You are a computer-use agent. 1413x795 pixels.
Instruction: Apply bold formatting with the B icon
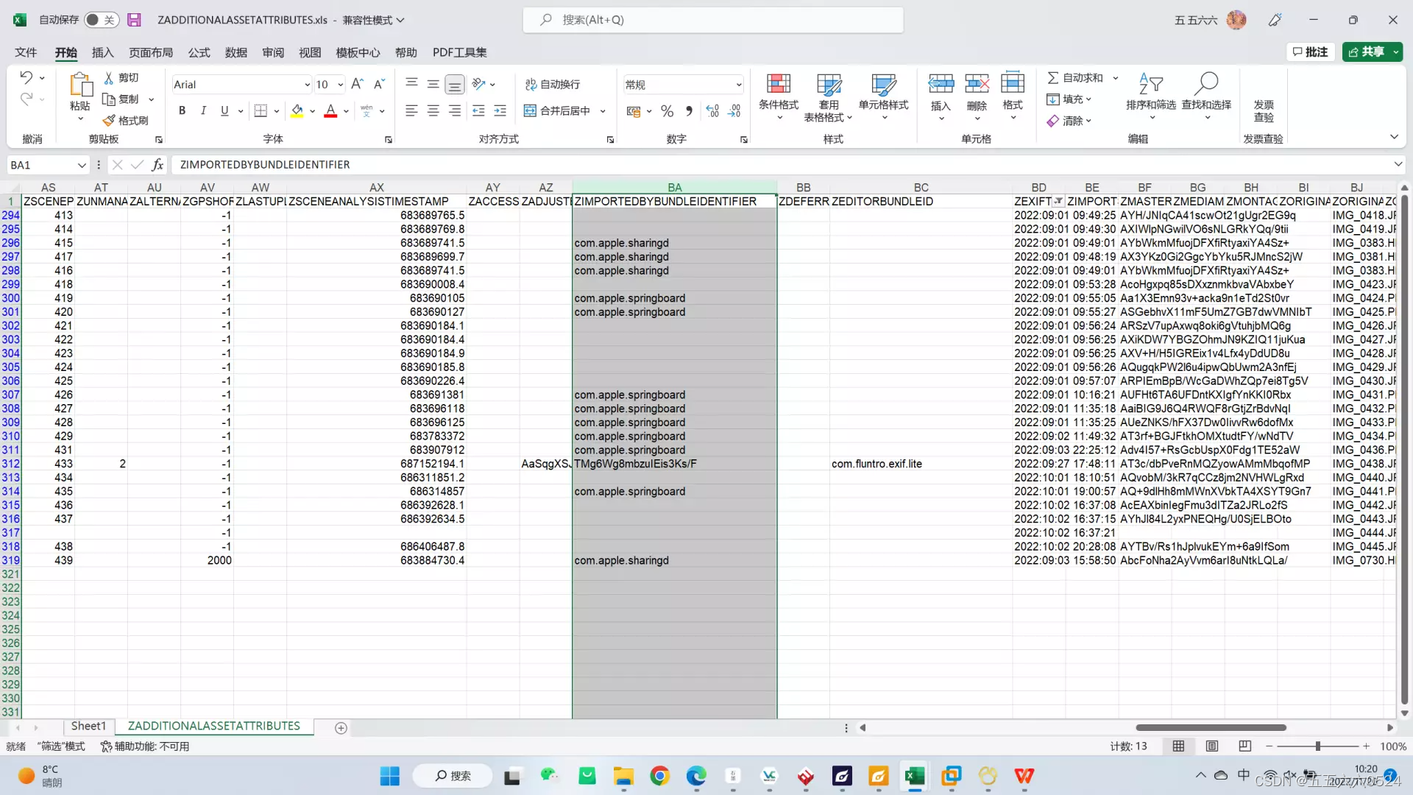[182, 111]
